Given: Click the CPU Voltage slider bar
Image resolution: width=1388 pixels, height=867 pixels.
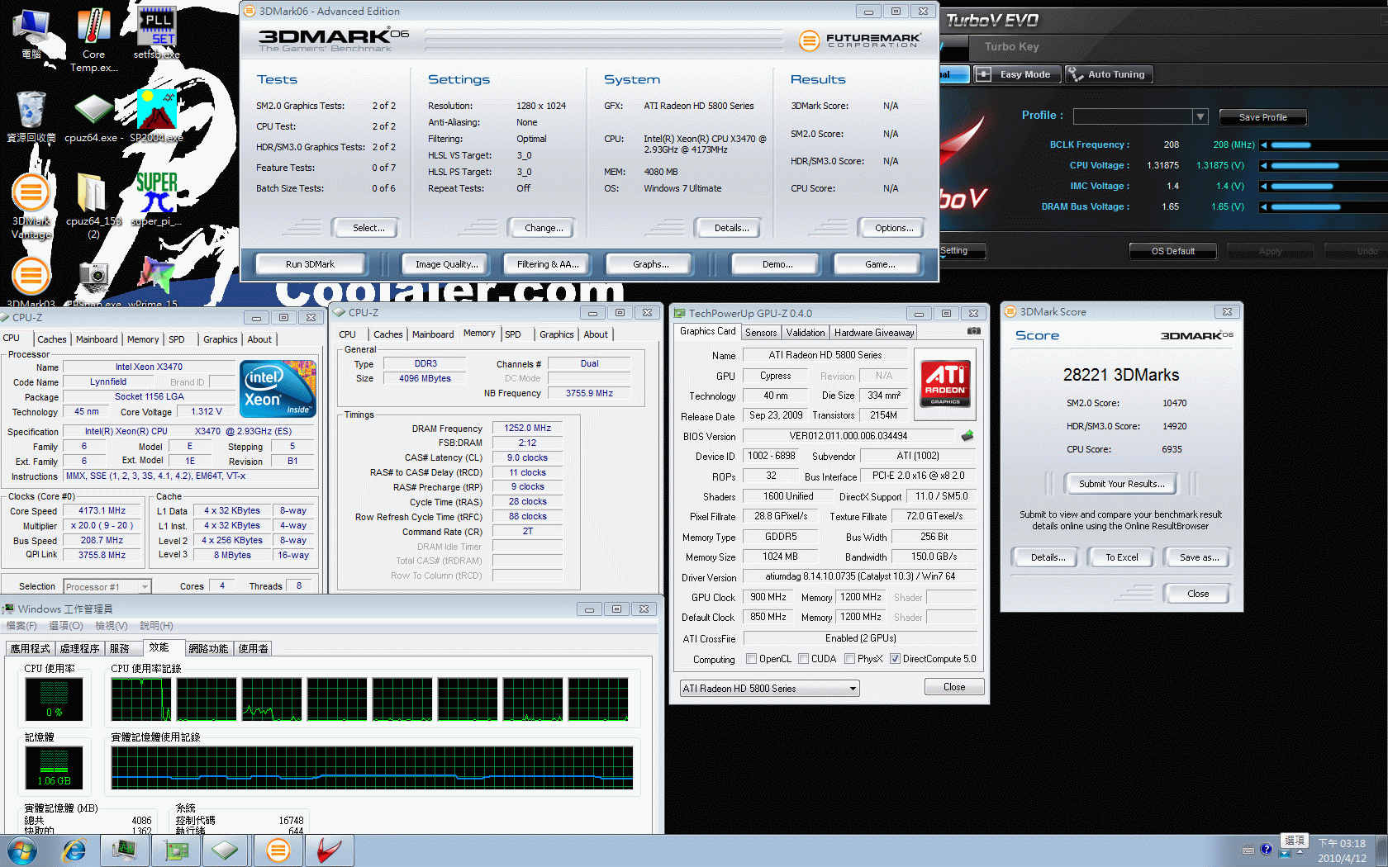Looking at the screenshot, I should pyautogui.click(x=1329, y=166).
